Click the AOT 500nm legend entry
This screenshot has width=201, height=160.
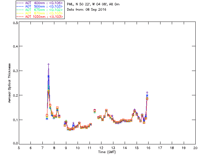pyautogui.click(x=40, y=6)
